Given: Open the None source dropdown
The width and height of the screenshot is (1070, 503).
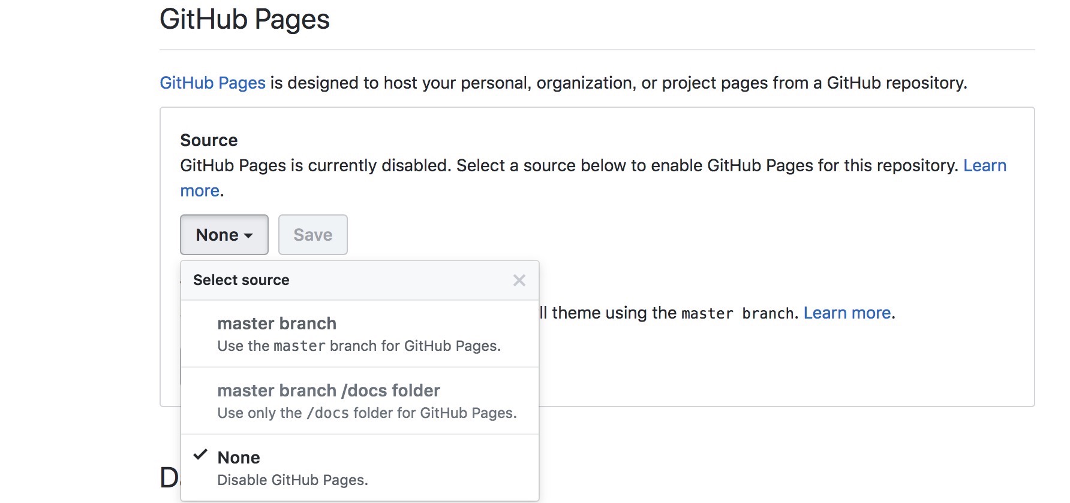Looking at the screenshot, I should point(224,235).
